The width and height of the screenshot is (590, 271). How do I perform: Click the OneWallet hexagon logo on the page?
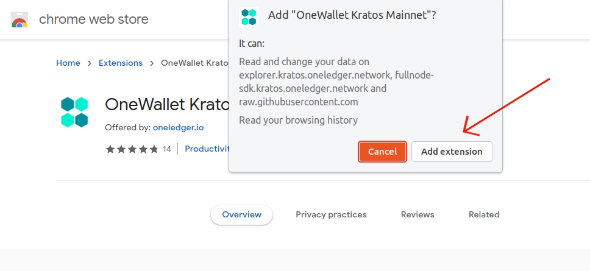(x=74, y=112)
